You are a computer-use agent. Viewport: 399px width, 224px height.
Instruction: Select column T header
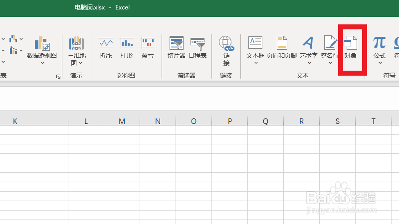click(373, 121)
